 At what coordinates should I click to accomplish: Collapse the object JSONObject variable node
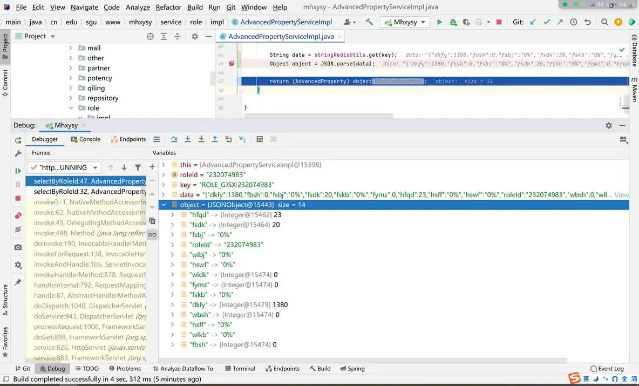[x=164, y=205]
